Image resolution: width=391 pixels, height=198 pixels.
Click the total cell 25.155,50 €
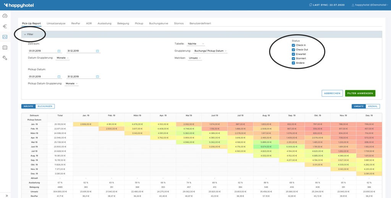point(60,124)
